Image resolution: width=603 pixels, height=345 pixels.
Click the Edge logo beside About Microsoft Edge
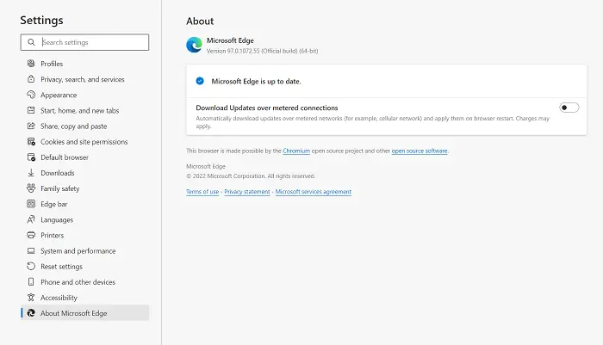(x=31, y=313)
